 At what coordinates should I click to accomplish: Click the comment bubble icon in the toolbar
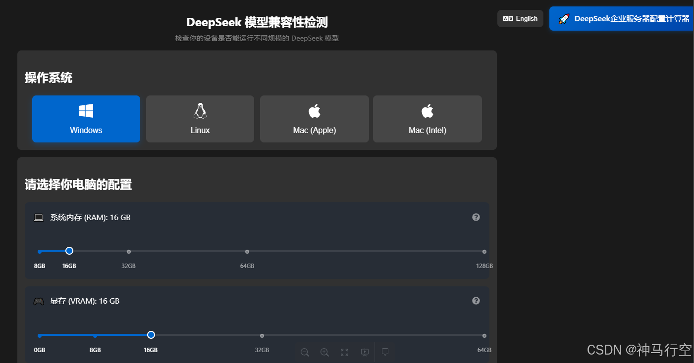click(x=385, y=352)
